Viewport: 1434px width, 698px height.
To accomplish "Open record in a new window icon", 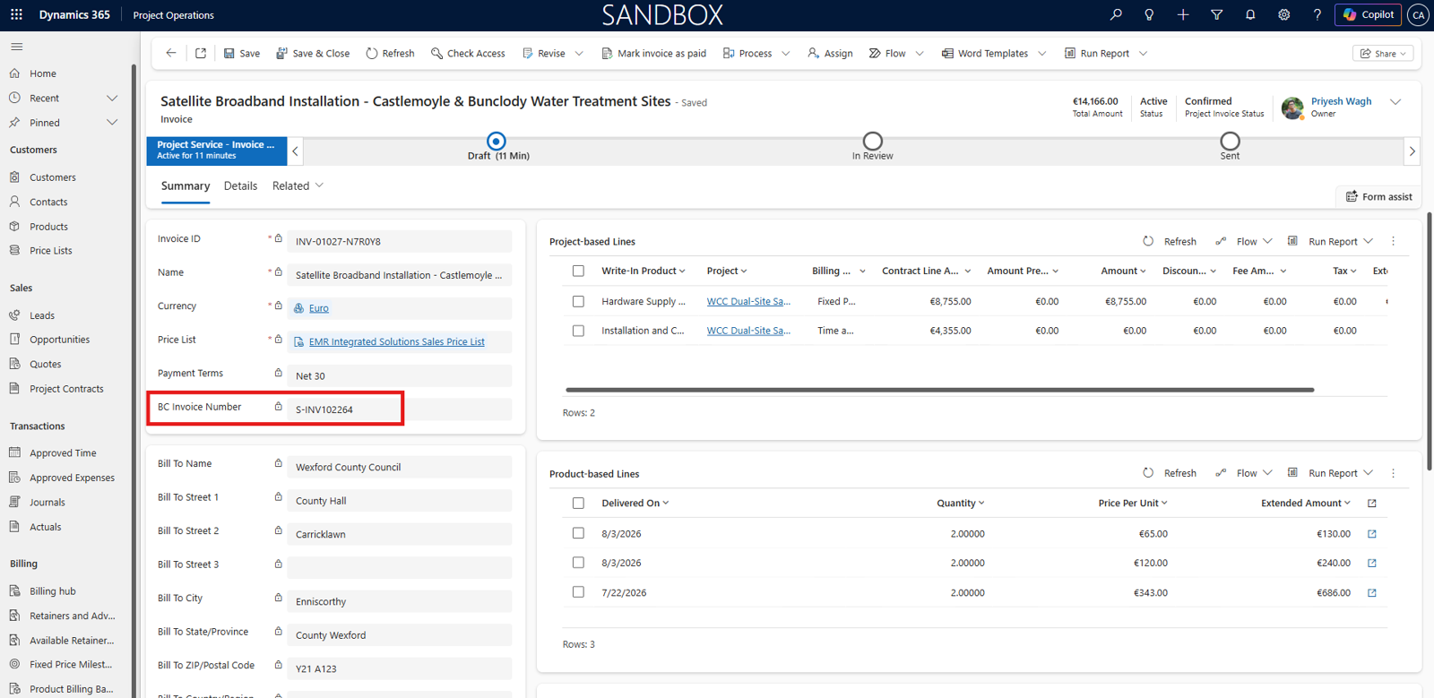I will pyautogui.click(x=201, y=53).
